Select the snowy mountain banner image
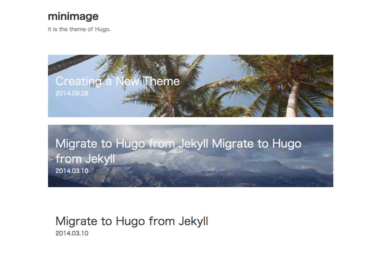The image size is (388, 258). [x=191, y=156]
